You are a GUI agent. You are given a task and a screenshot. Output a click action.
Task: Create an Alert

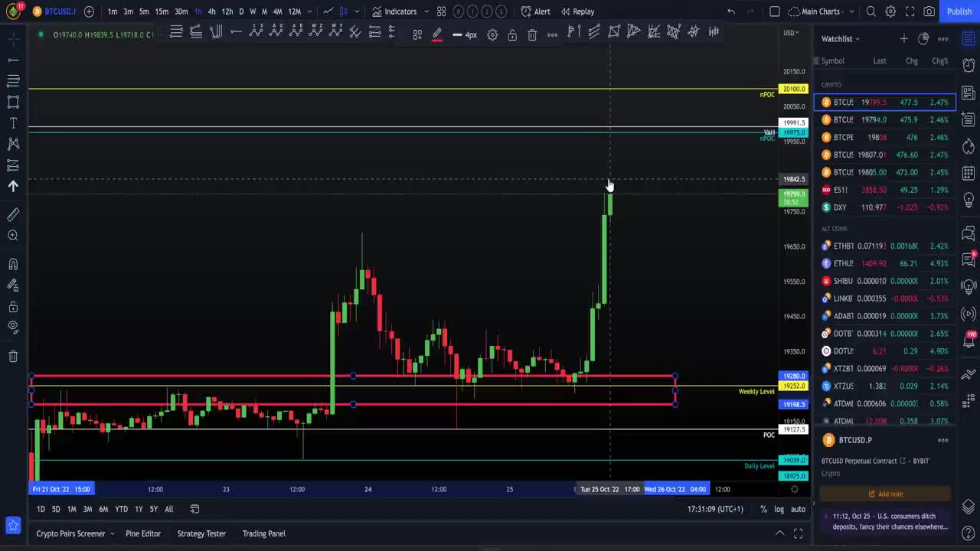(536, 11)
